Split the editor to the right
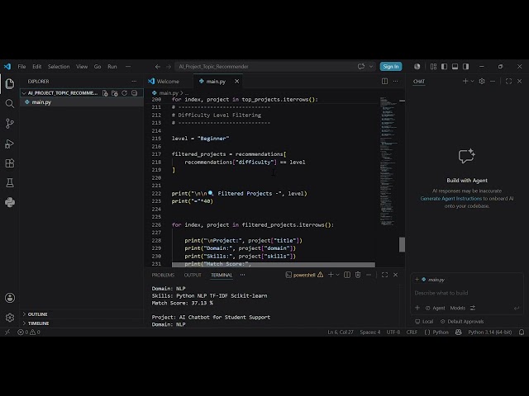Viewport: 529px width, 396px height. 384,81
